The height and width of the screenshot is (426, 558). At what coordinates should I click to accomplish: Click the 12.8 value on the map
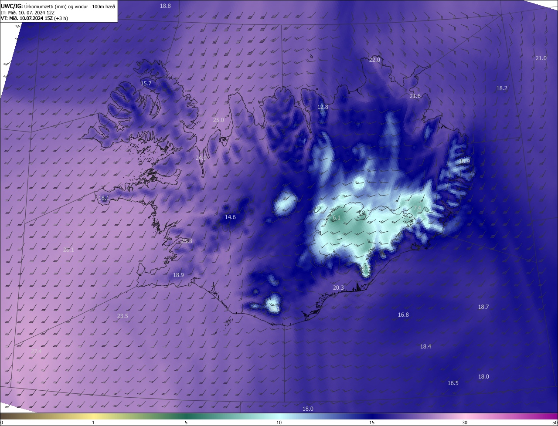click(x=323, y=107)
